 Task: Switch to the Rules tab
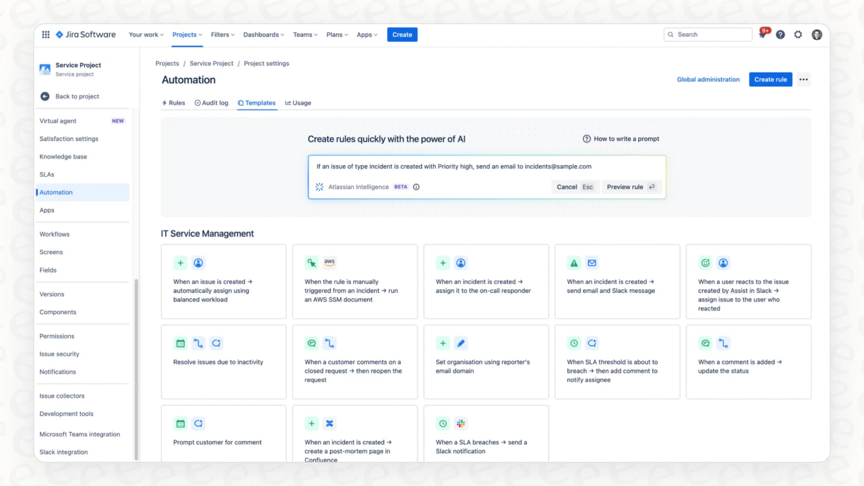[173, 103]
